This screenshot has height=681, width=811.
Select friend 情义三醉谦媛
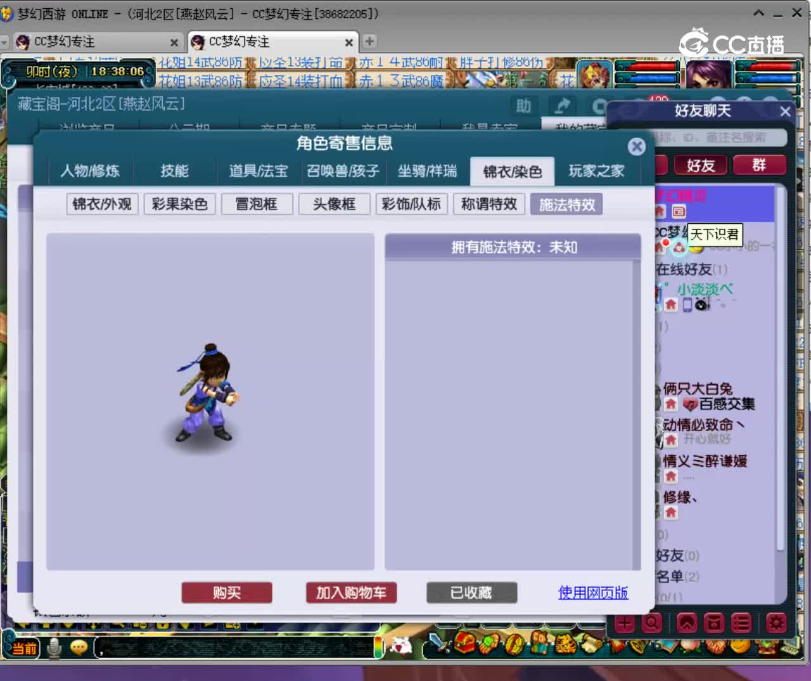pyautogui.click(x=705, y=461)
